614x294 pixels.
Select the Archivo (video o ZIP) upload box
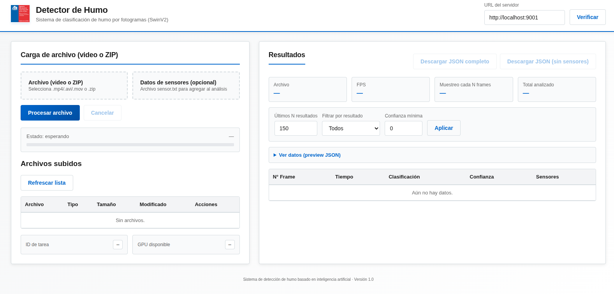point(74,86)
